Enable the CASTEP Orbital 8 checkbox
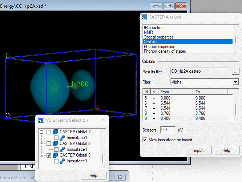The width and height of the screenshot is (242, 182). [49, 143]
